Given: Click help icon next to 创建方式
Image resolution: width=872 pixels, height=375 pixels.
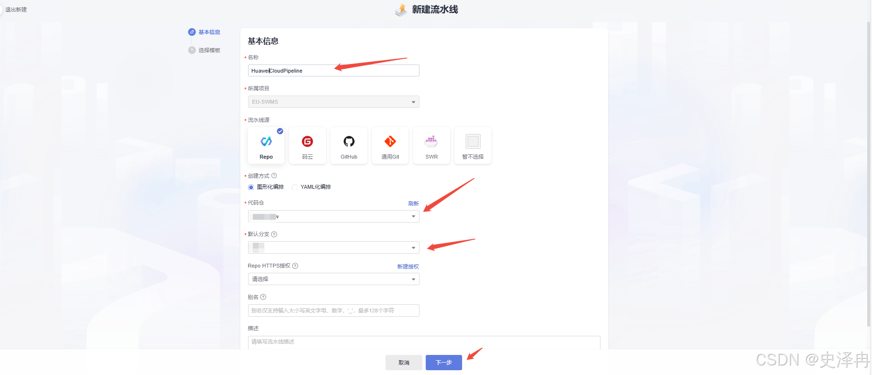Looking at the screenshot, I should pyautogui.click(x=274, y=176).
